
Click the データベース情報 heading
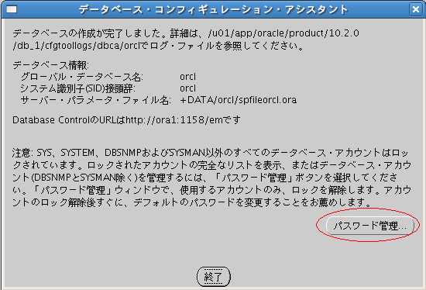coord(50,65)
